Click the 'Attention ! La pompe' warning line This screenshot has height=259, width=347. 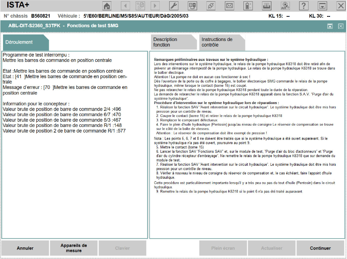(x=202, y=77)
